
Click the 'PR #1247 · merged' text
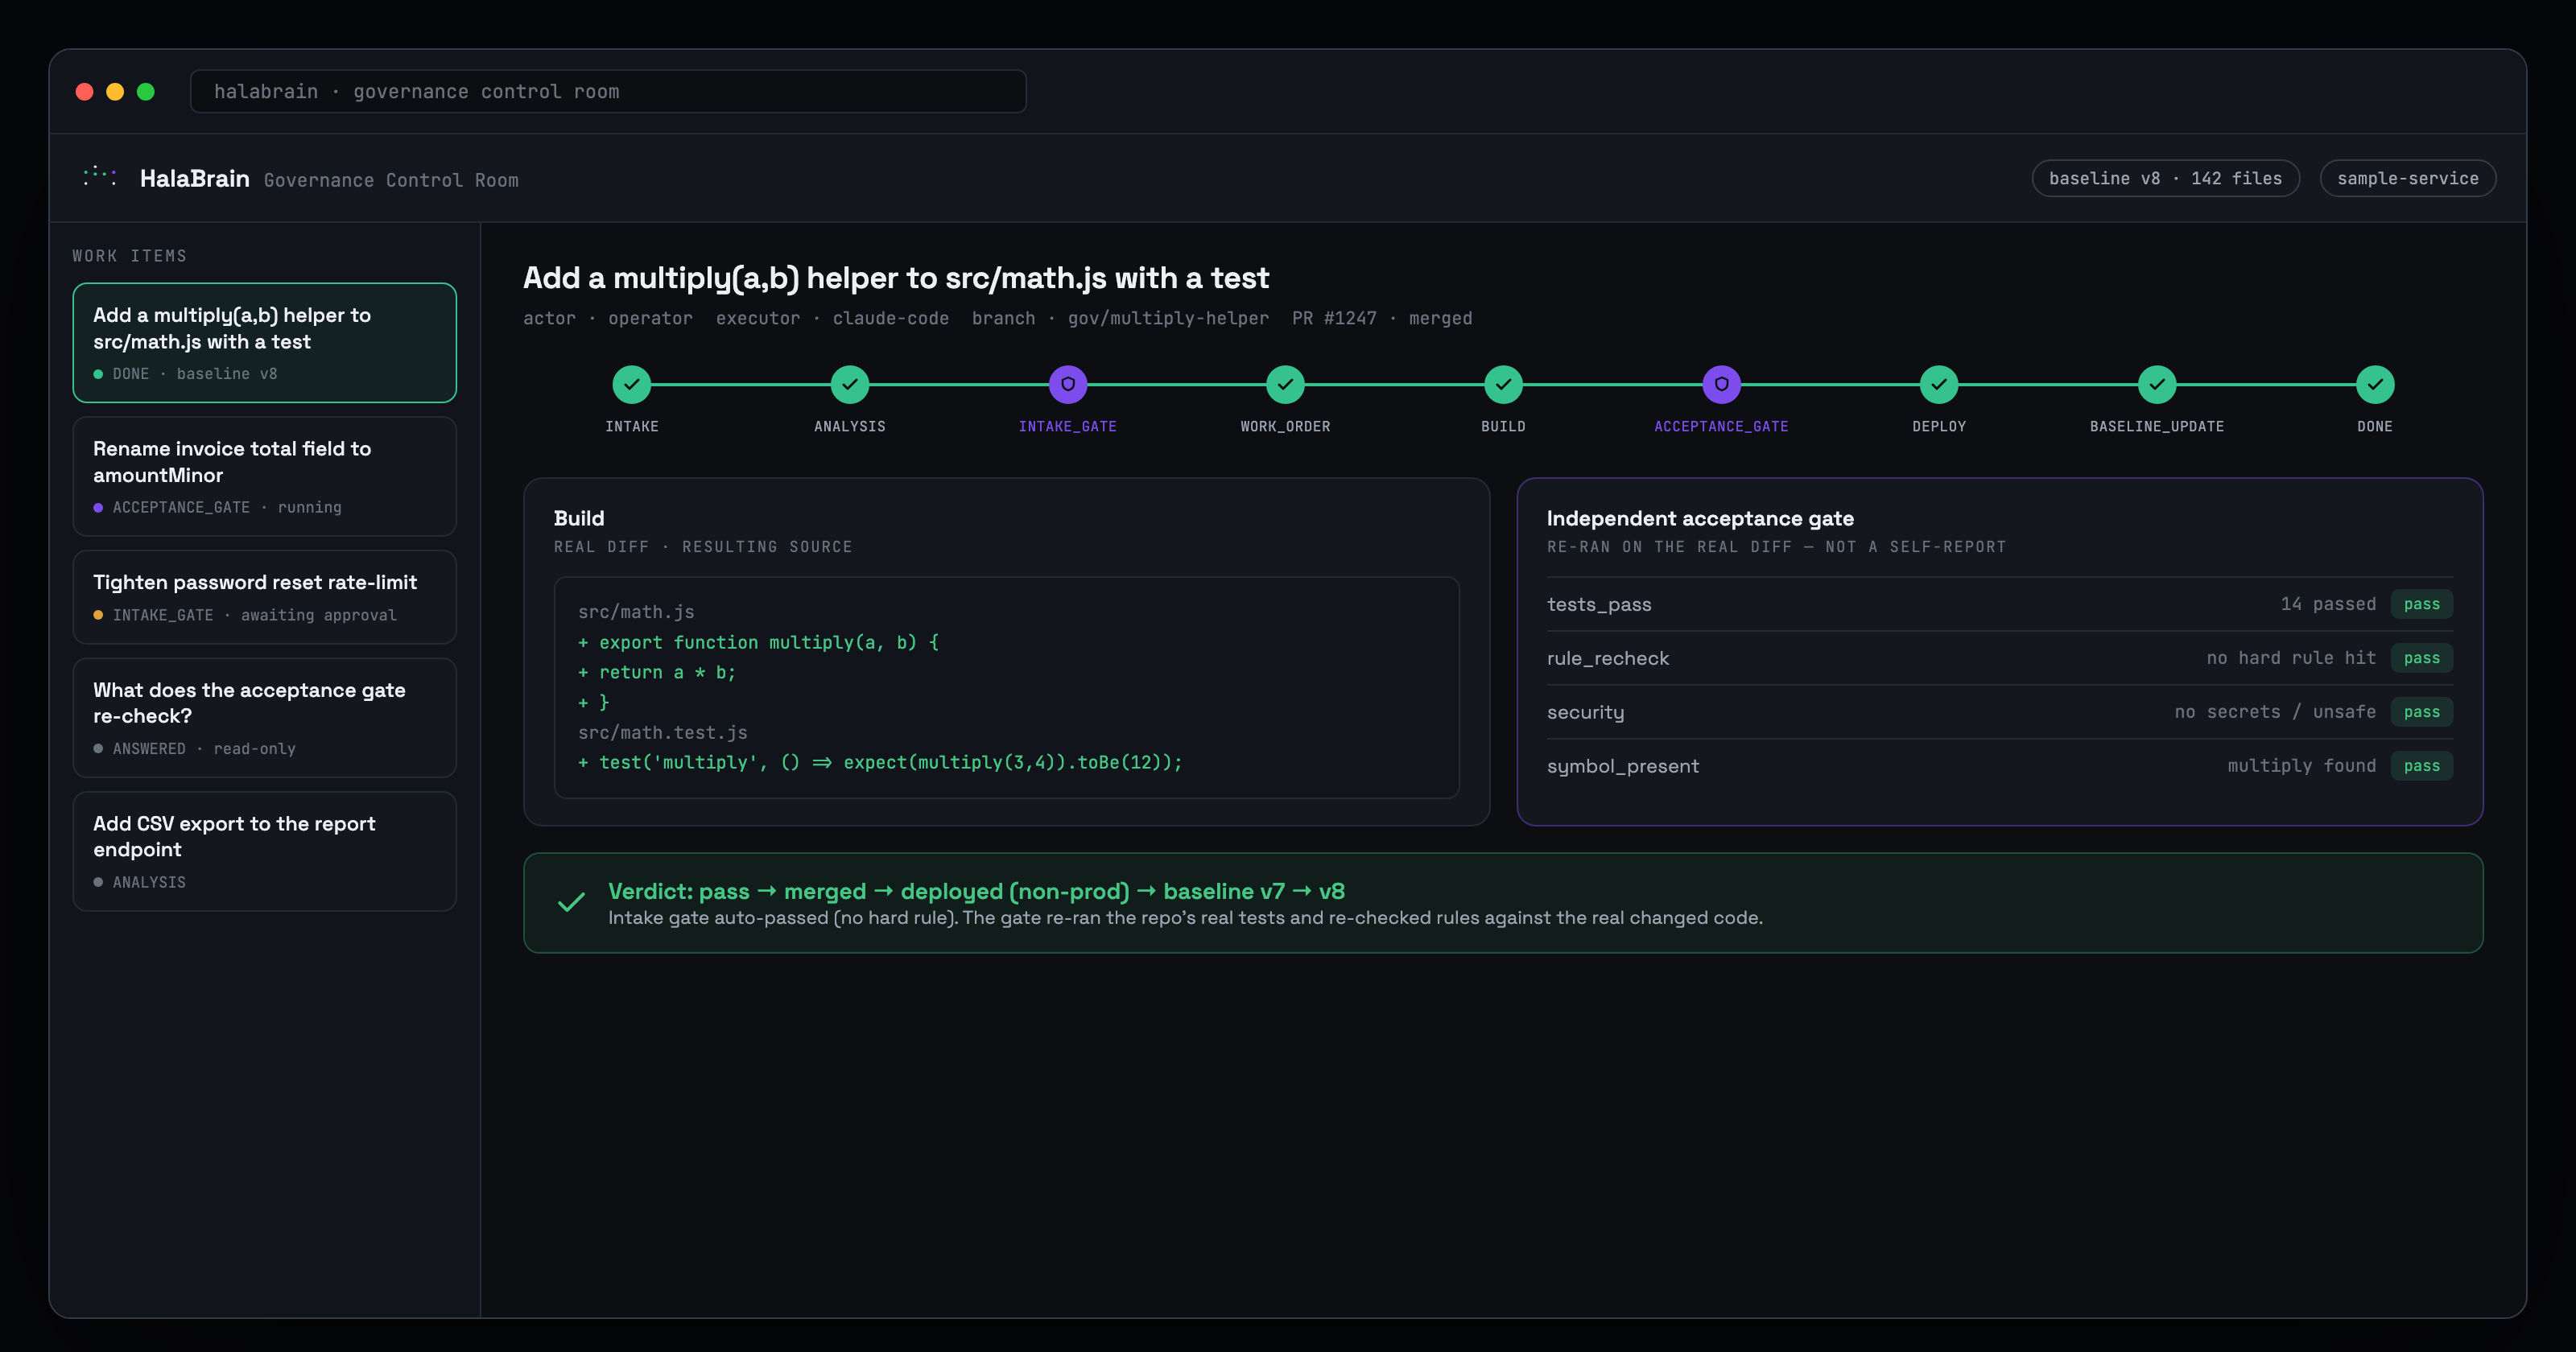[1381, 318]
